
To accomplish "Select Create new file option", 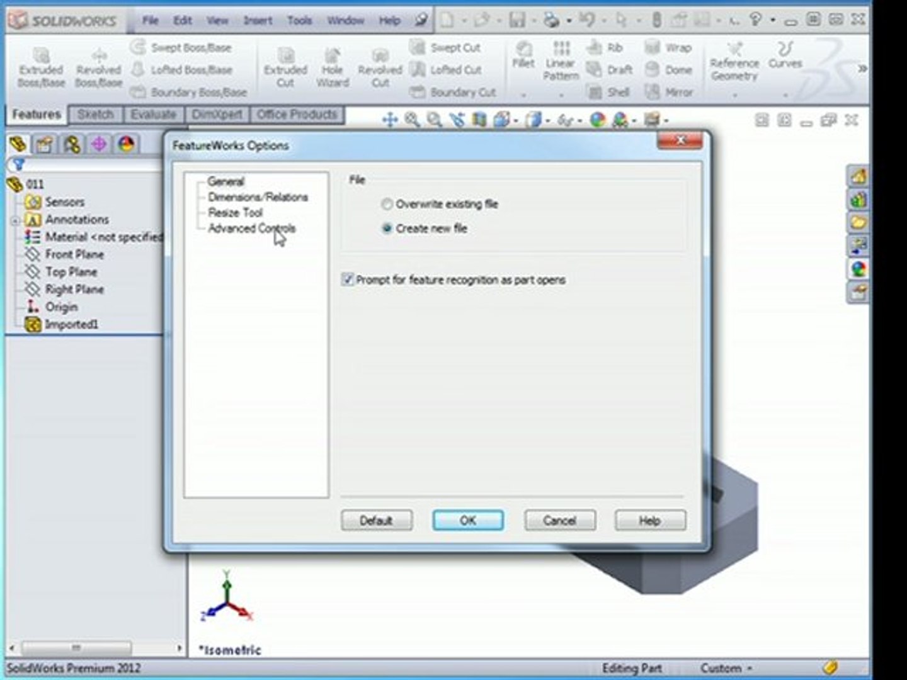I will (x=387, y=228).
